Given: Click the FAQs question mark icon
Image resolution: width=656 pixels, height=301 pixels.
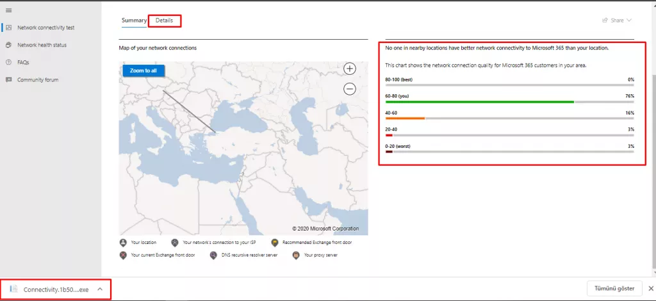Looking at the screenshot, I should (x=9, y=62).
